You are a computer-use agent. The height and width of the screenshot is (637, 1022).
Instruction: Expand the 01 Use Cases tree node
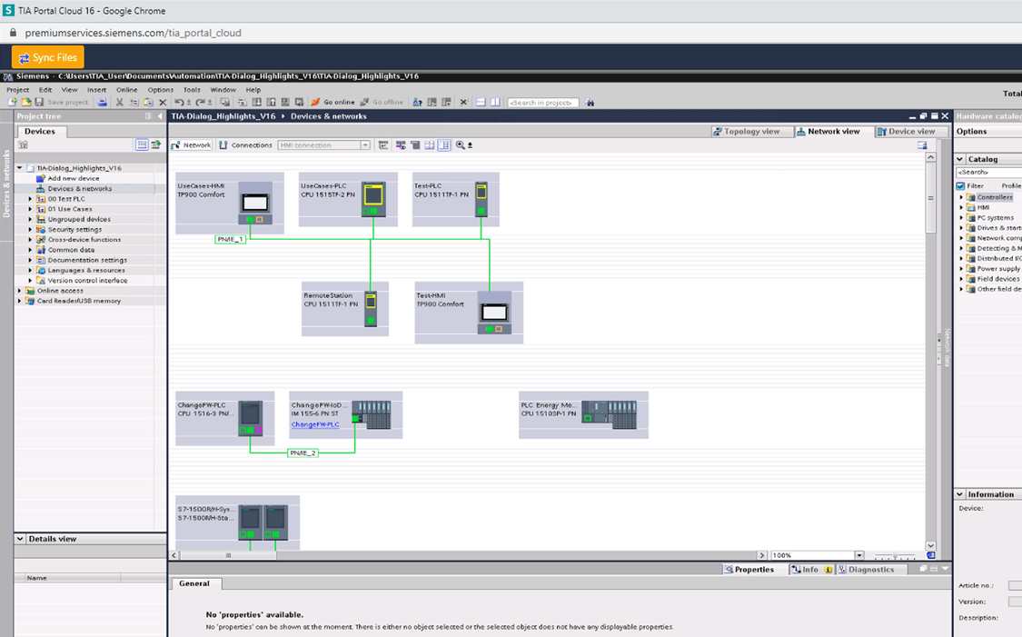(30, 209)
